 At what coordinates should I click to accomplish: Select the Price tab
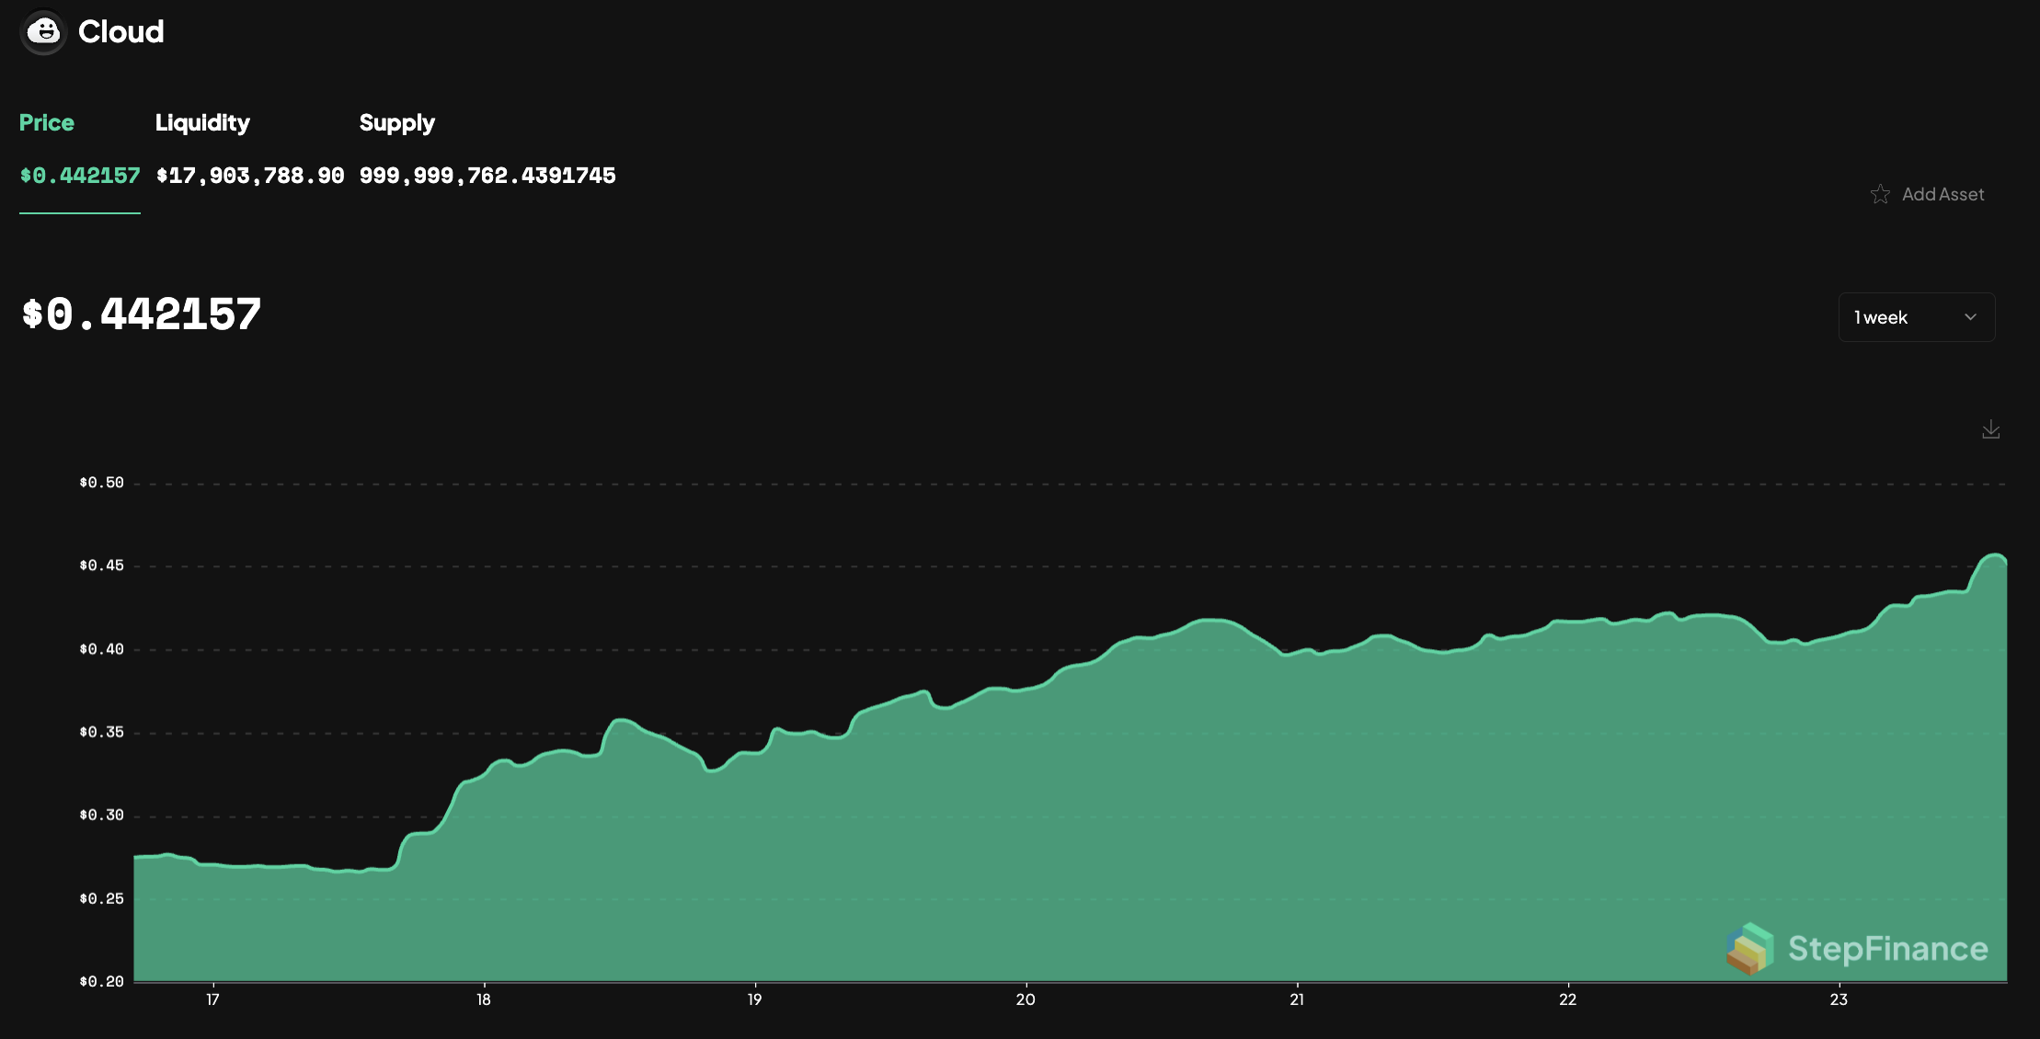click(x=47, y=122)
